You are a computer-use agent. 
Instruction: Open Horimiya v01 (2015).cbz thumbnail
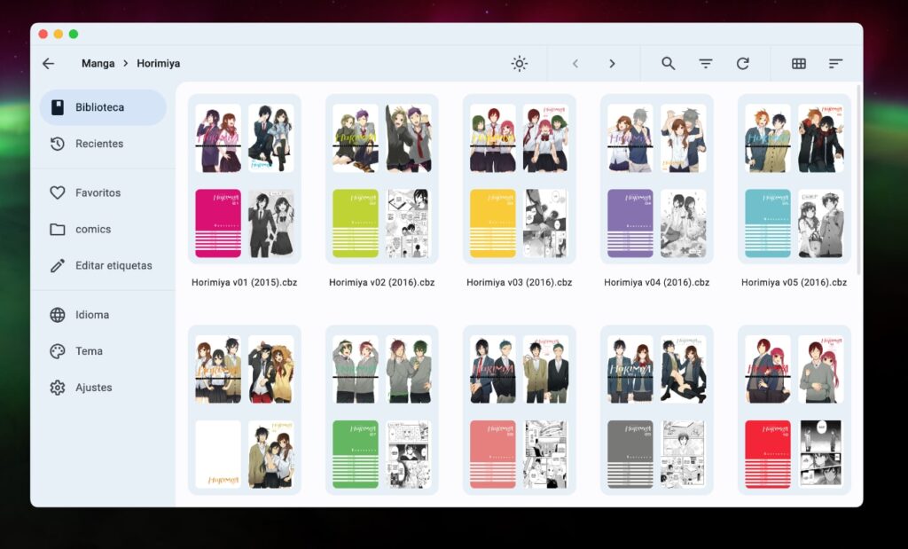(x=245, y=180)
